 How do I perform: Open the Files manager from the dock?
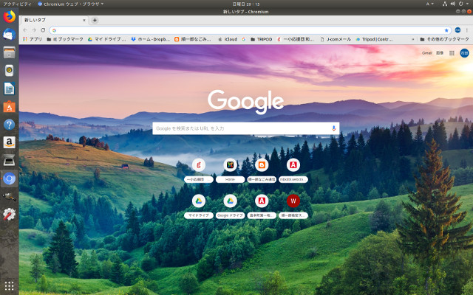click(10, 52)
